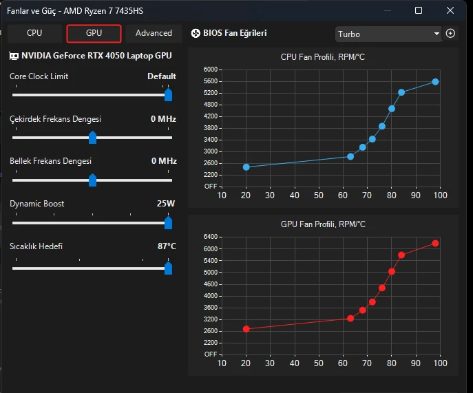Click the GPU fan curve point at 68°C
This screenshot has height=393, width=473.
363,310
